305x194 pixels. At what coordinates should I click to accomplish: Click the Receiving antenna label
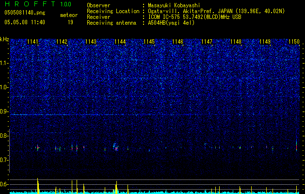(x=112, y=23)
